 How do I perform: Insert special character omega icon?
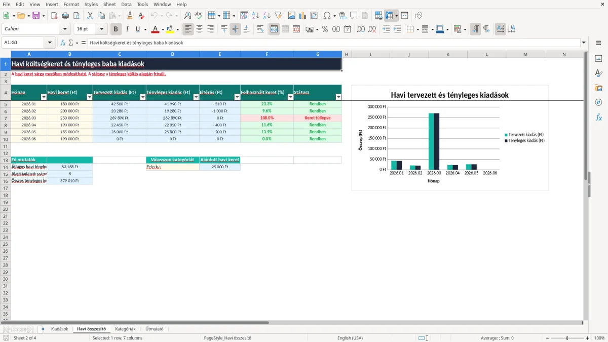(x=327, y=16)
